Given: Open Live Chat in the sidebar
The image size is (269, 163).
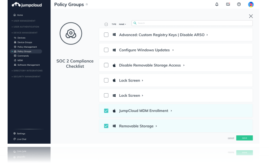Looking at the screenshot, I should (x=20, y=139).
